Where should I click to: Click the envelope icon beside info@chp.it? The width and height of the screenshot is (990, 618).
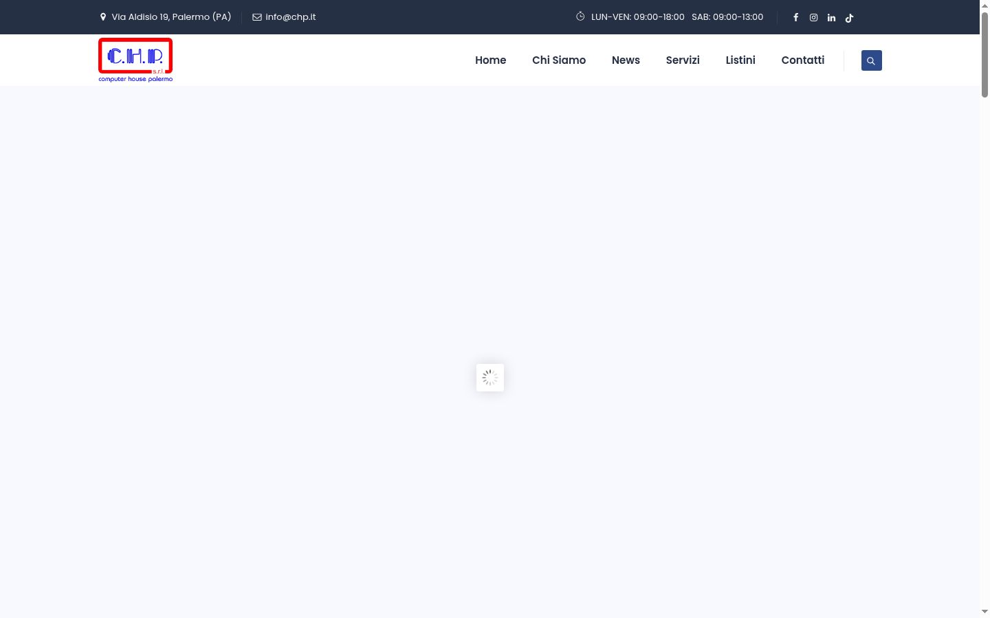pos(257,17)
